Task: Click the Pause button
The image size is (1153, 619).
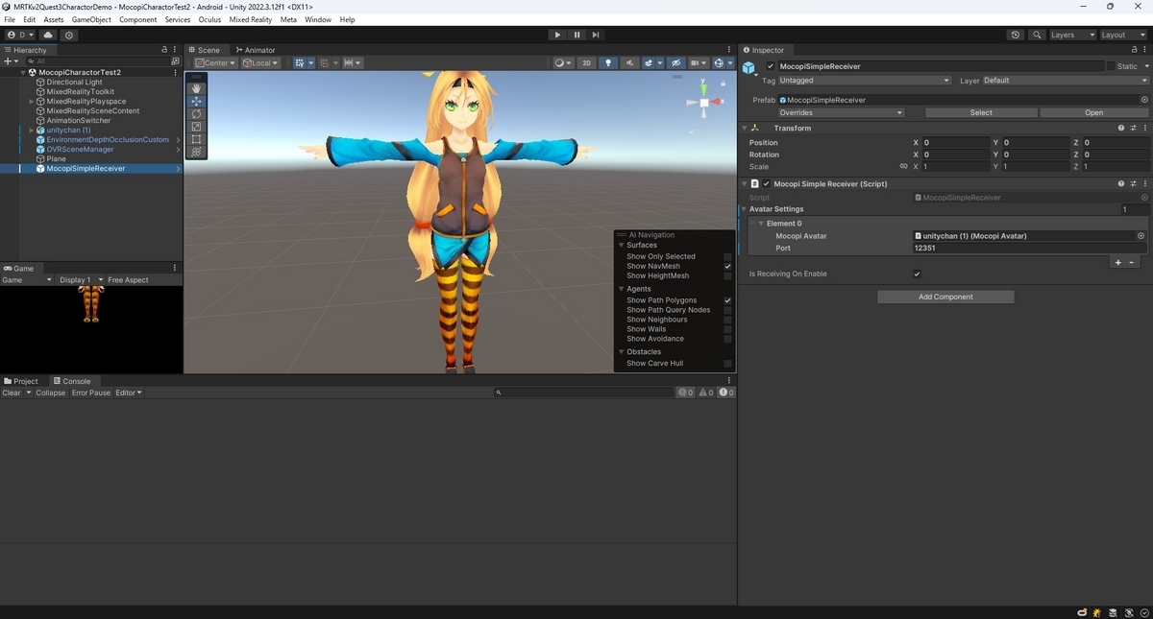Action: pyautogui.click(x=576, y=35)
